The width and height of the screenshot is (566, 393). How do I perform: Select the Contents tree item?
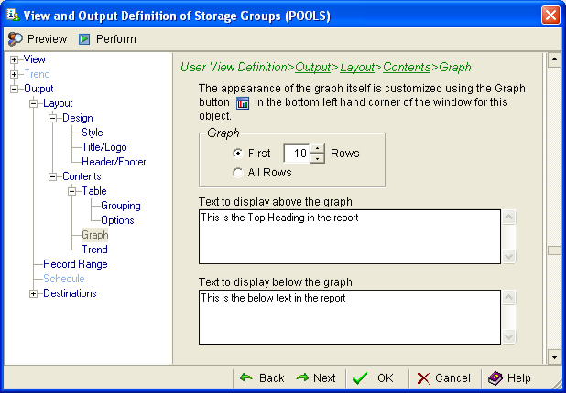tap(82, 176)
